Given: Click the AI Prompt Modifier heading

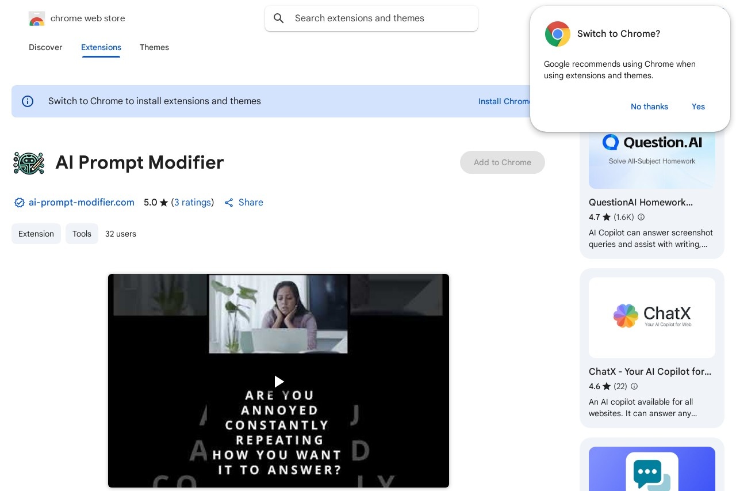Looking at the screenshot, I should coord(139,162).
